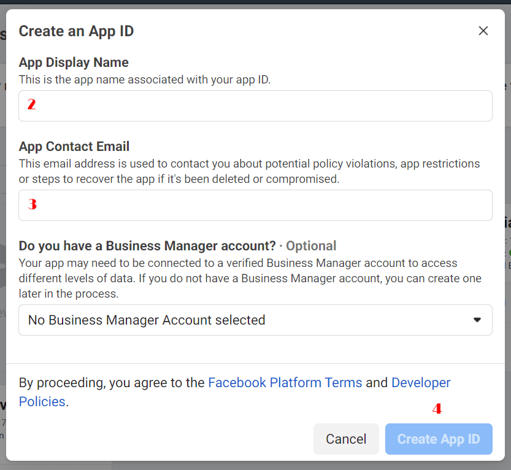Open the Business Manager Account dropdown
Image resolution: width=511 pixels, height=470 pixels.
pyautogui.click(x=255, y=320)
